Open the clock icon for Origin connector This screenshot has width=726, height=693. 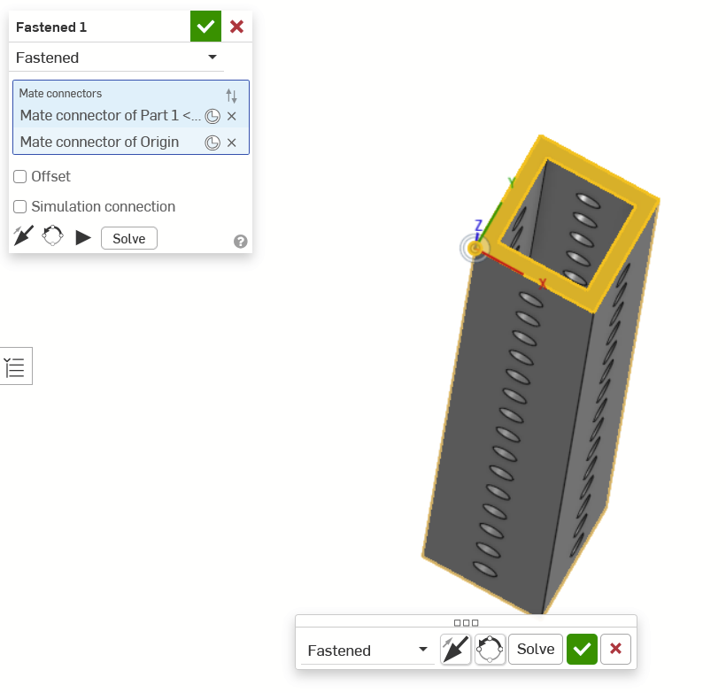[212, 142]
